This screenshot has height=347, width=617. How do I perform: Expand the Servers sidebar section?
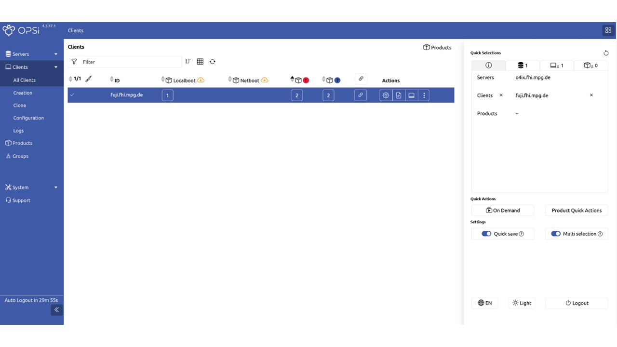tap(56, 54)
